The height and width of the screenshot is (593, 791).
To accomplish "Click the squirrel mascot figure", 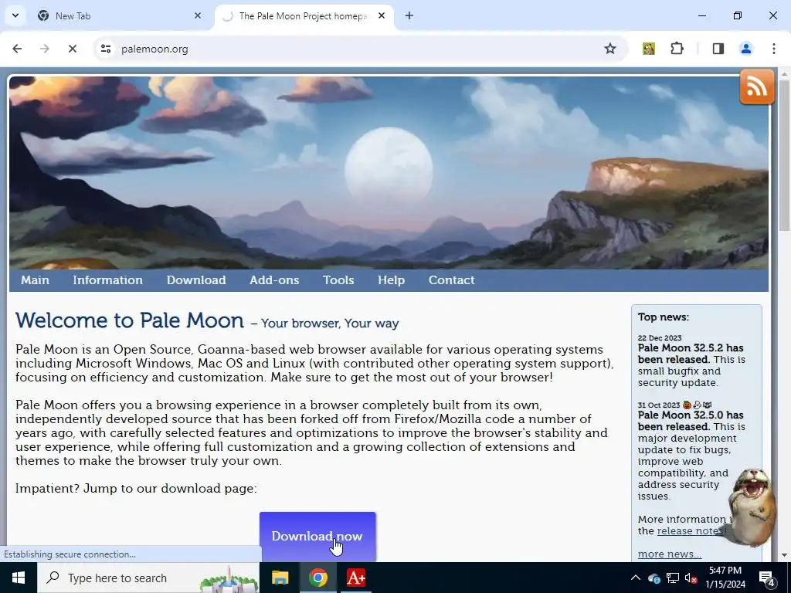I will (752, 507).
